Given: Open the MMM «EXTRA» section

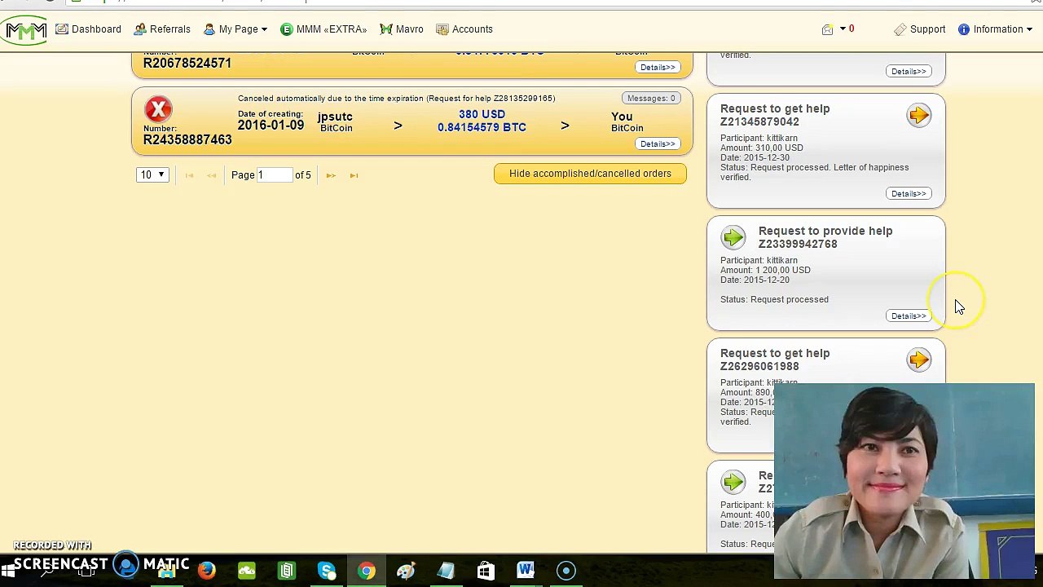Looking at the screenshot, I should (323, 29).
